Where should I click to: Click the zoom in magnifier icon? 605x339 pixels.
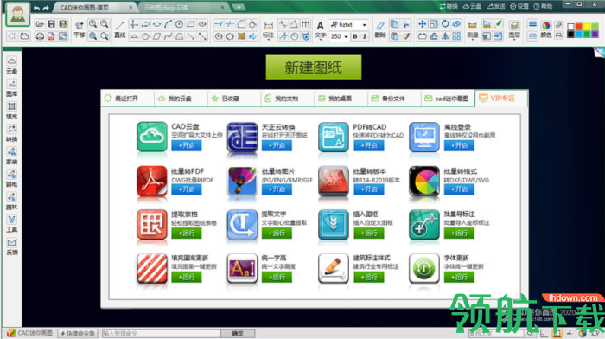pos(92,24)
